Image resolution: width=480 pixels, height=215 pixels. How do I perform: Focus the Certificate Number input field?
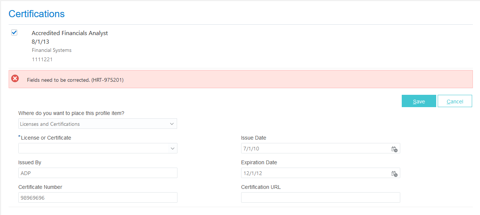(x=97, y=197)
